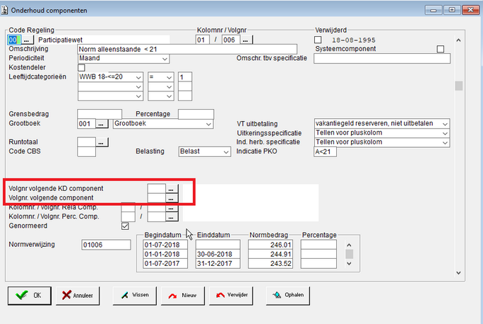Minimize the Onderhoud componenten window
This screenshot has height=324, width=483.
(x=434, y=10)
